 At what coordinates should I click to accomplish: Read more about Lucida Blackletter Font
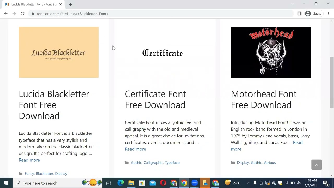pos(29,160)
